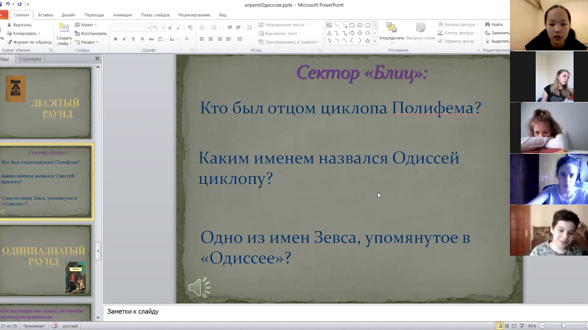The height and width of the screenshot is (330, 588).
Task: Switch to slide sorter view
Action: coord(507,326)
